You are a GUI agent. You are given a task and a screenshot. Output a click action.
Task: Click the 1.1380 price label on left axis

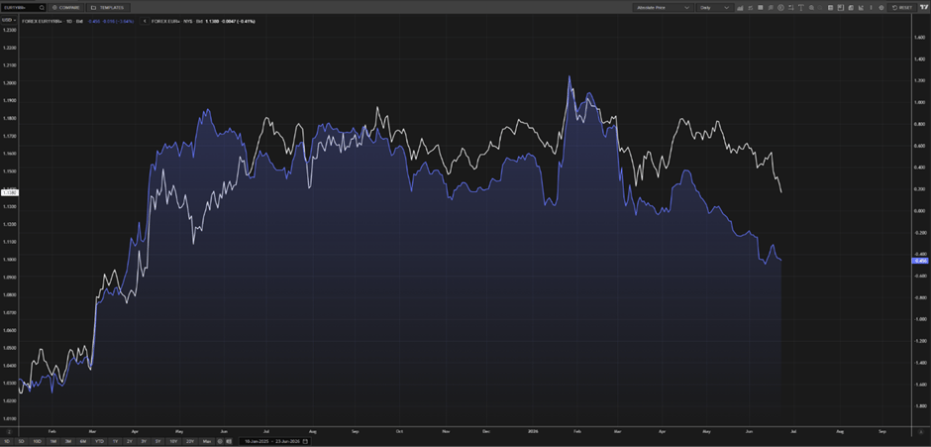coord(10,192)
